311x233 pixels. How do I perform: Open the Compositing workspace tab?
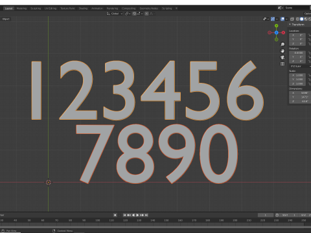pyautogui.click(x=128, y=8)
